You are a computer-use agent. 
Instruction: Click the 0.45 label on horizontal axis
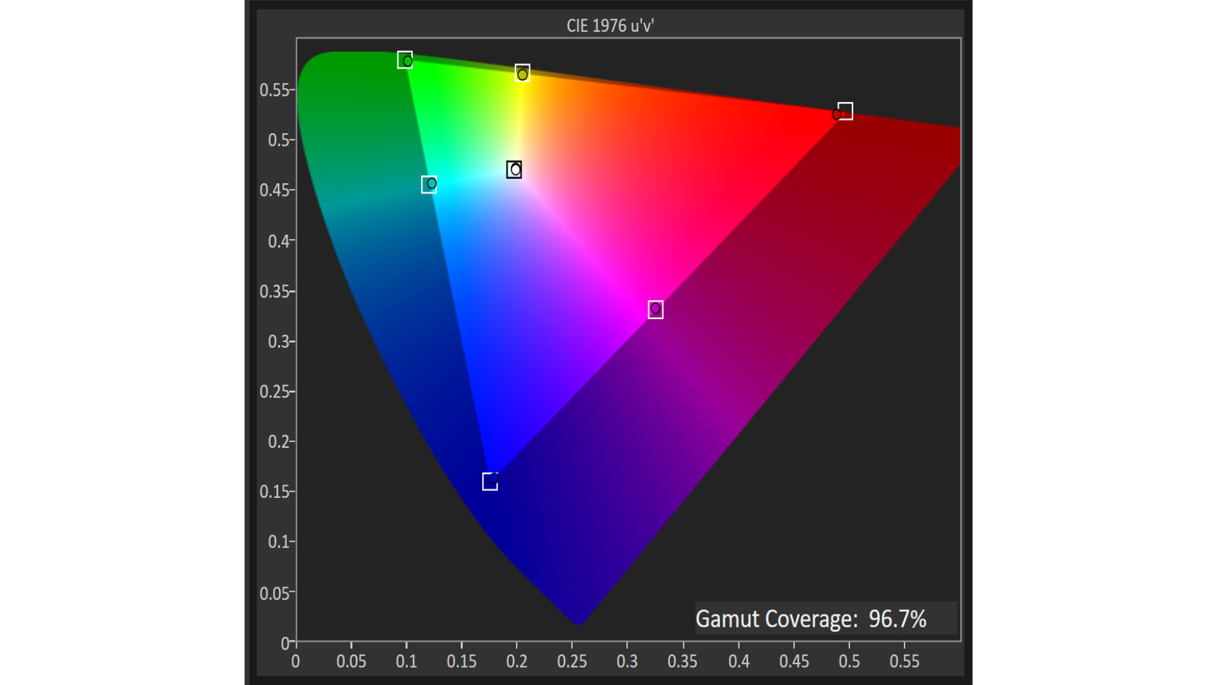[x=794, y=662]
